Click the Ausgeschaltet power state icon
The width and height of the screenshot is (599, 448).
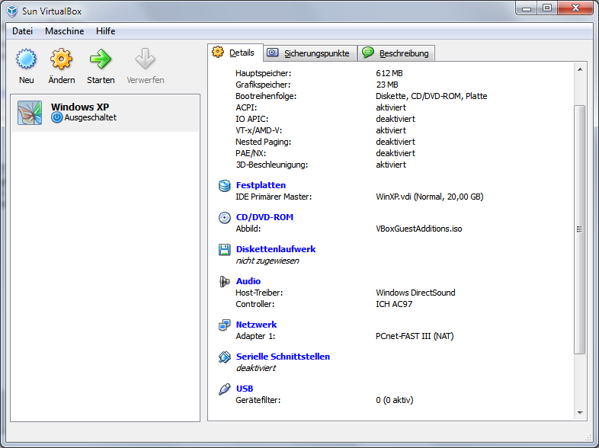point(57,117)
